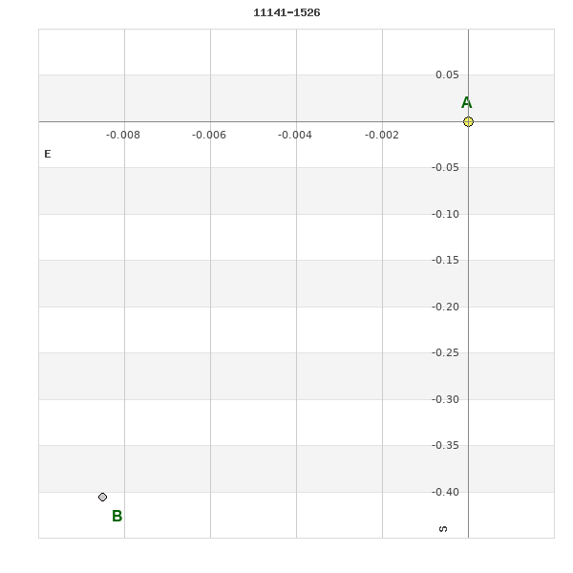Click the -0.30 vertical tick label

[445, 399]
